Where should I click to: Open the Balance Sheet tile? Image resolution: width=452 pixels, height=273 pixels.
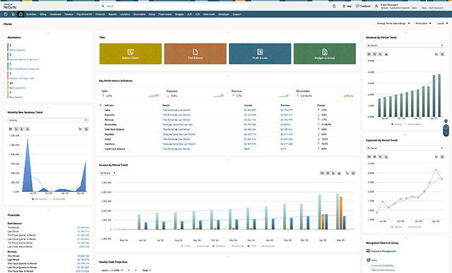coord(131,54)
